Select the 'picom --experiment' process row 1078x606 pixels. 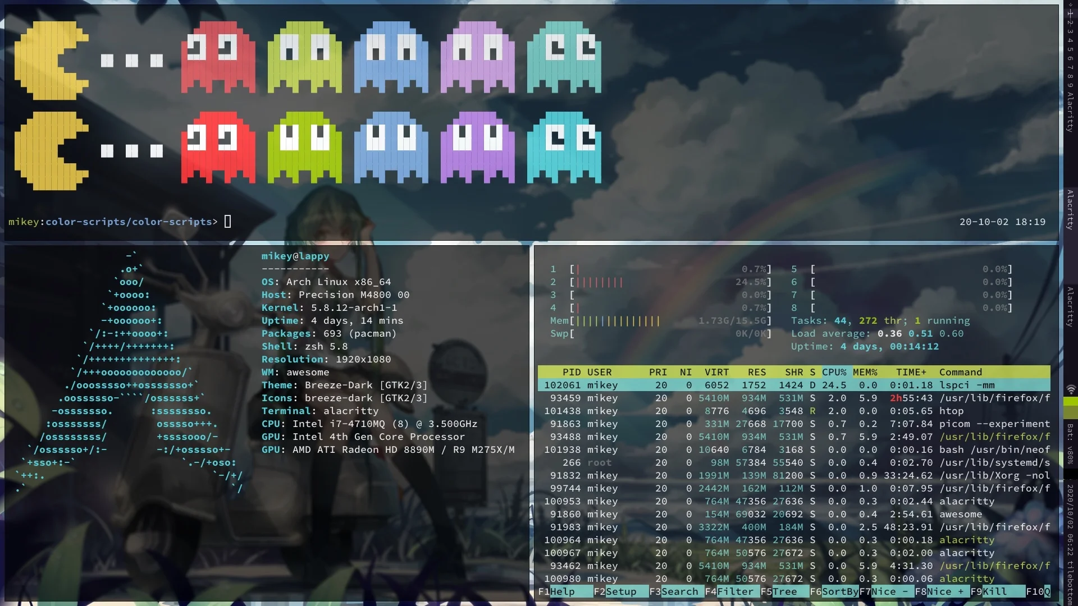tap(794, 424)
